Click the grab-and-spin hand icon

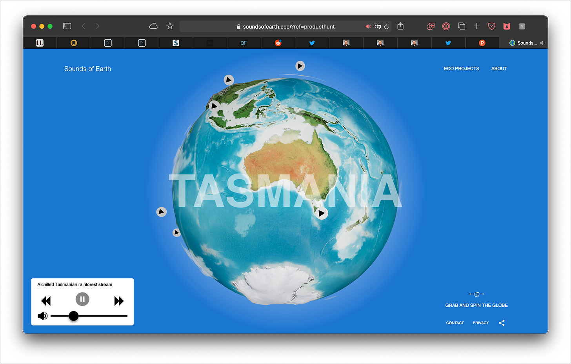[x=476, y=294]
